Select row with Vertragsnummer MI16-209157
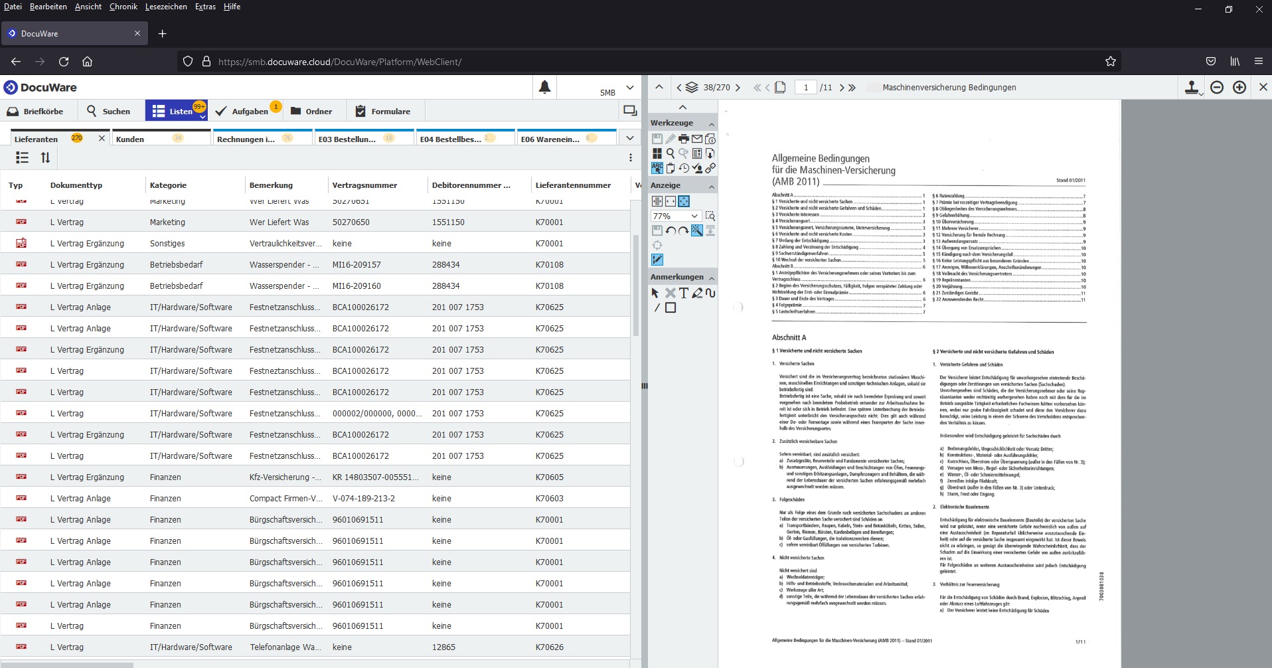Screen dimensions: 1272x668 pyautogui.click(x=315, y=264)
